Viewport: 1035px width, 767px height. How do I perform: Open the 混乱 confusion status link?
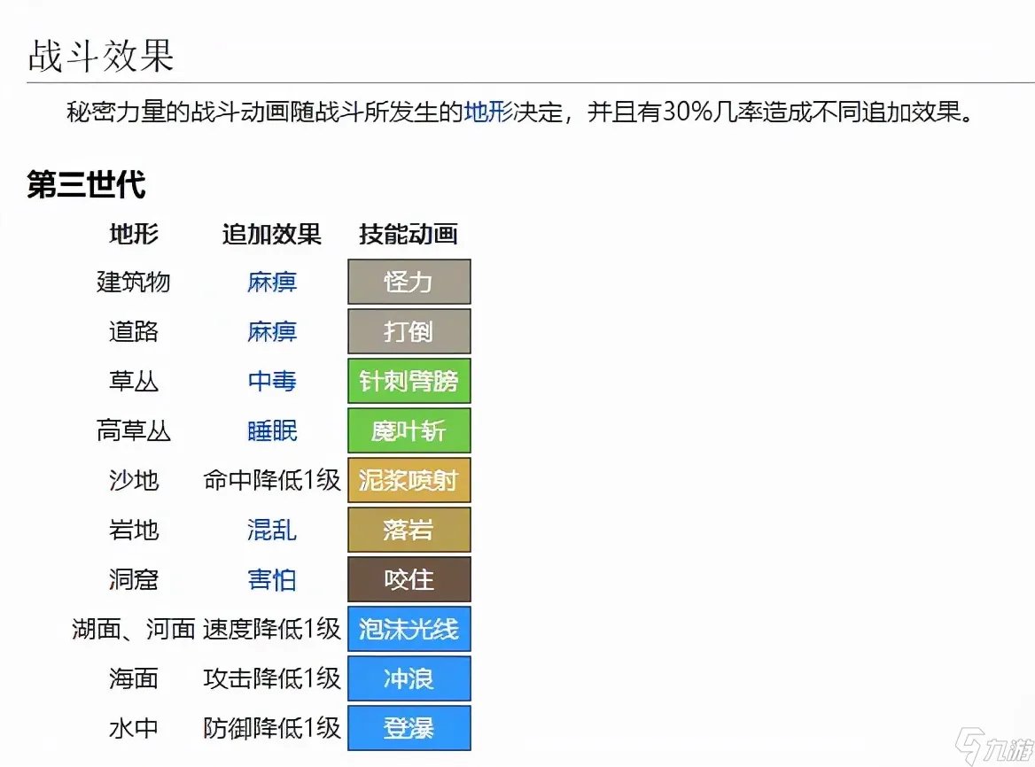pos(271,530)
